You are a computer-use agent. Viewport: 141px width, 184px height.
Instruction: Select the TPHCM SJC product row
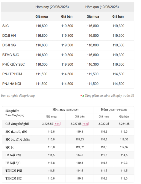pyautogui.click(x=68, y=179)
